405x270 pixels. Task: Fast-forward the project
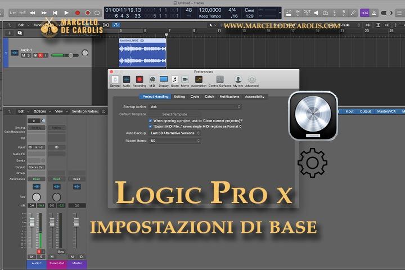coord(44,13)
